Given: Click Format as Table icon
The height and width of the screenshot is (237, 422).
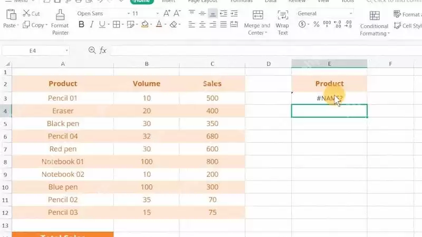Looking at the screenshot, I should (x=397, y=14).
